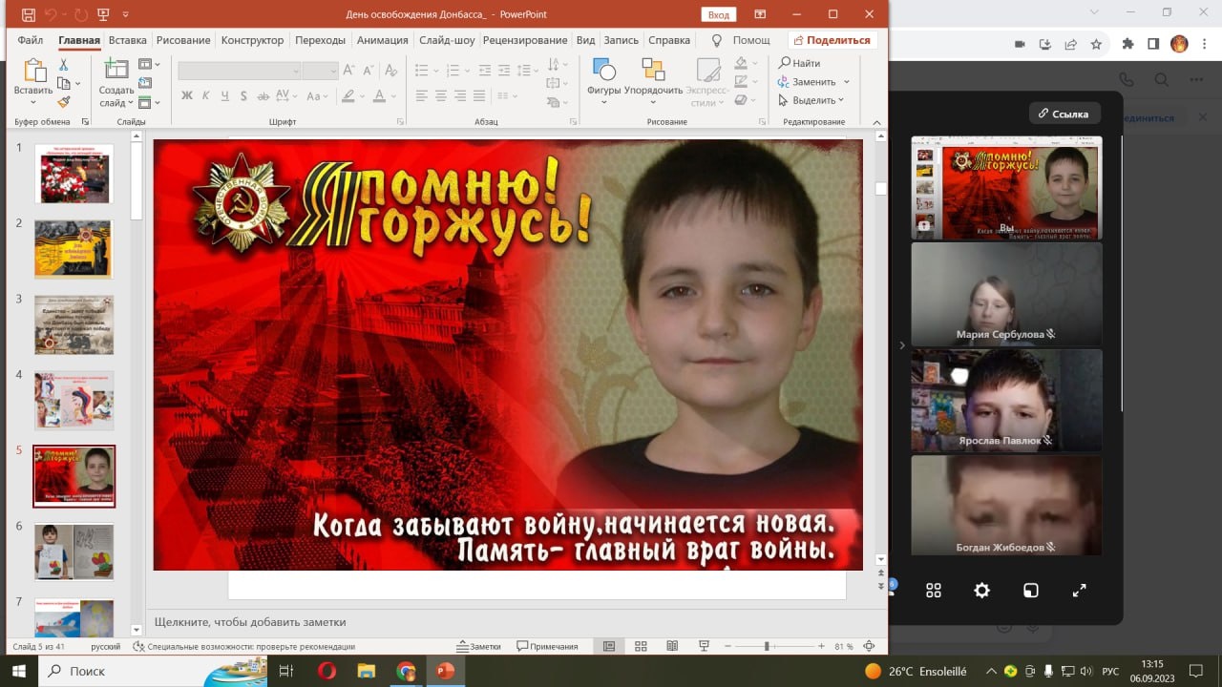
Task: Expand the Выделить select dropdown
Action: [841, 100]
